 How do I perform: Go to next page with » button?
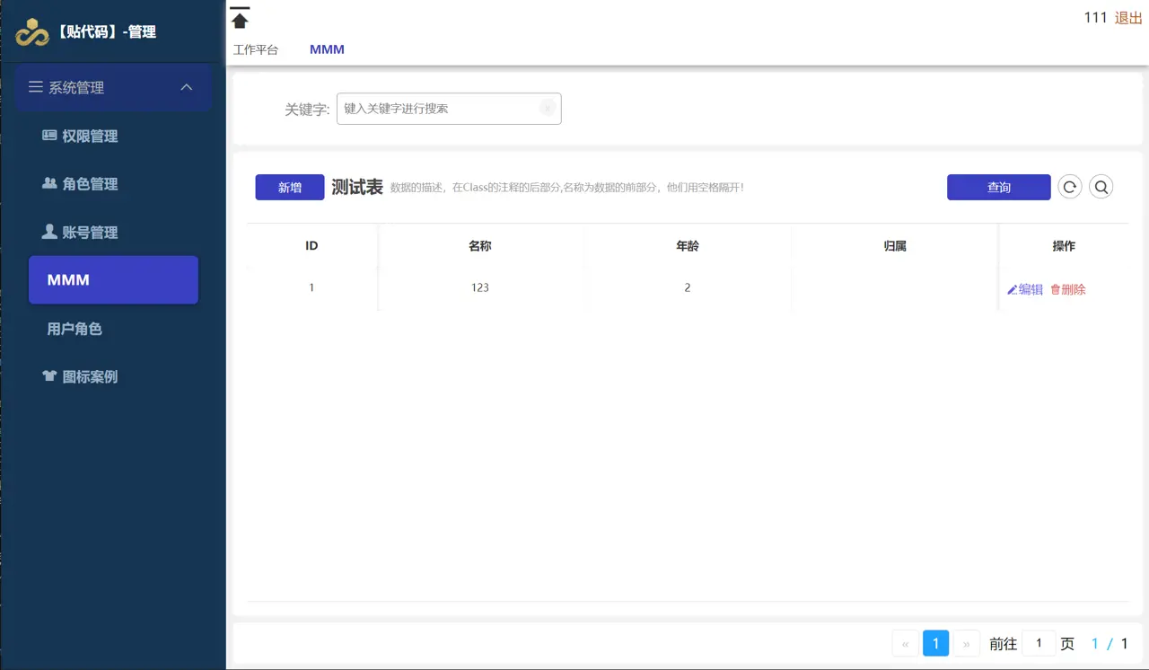(966, 643)
